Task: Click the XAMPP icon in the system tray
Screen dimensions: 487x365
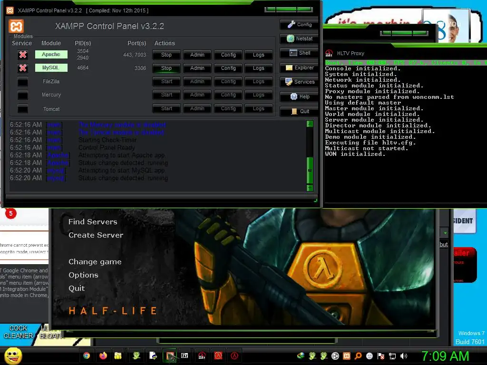Action: click(347, 356)
